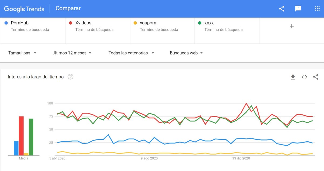Open the send feedback icon
This screenshot has height=171, width=324.
[298, 9]
